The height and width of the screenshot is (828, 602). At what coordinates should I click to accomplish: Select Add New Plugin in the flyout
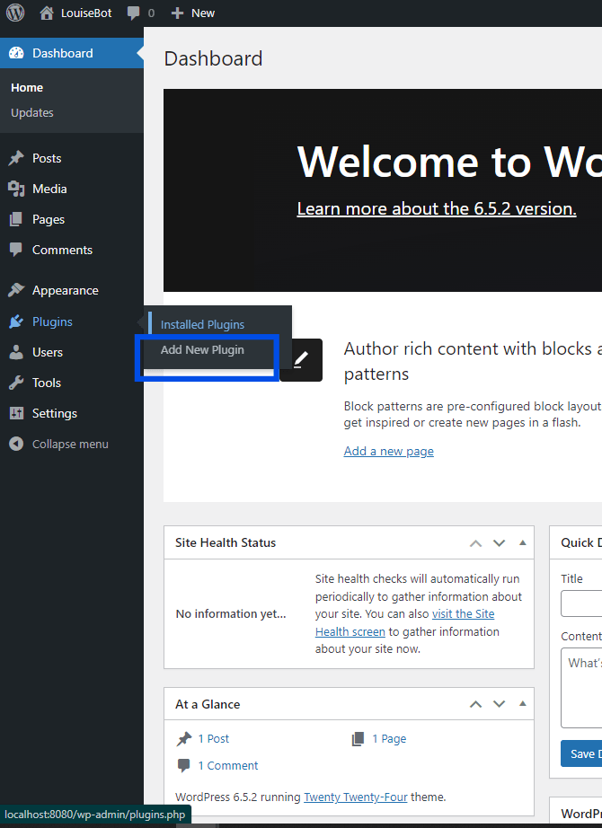point(202,349)
